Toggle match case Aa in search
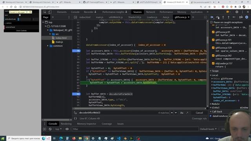Screen dimensions: 251x141 [x=182, y=113]
